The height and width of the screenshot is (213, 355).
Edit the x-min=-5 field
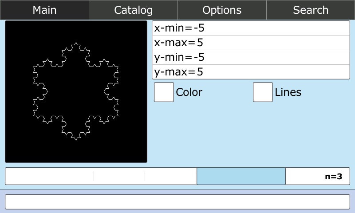tap(251, 28)
